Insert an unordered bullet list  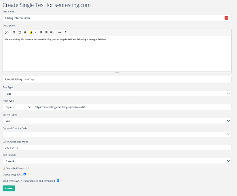pyautogui.click(x=41, y=32)
